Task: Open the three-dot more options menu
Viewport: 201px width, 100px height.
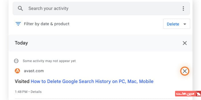Action: [x=183, y=8]
